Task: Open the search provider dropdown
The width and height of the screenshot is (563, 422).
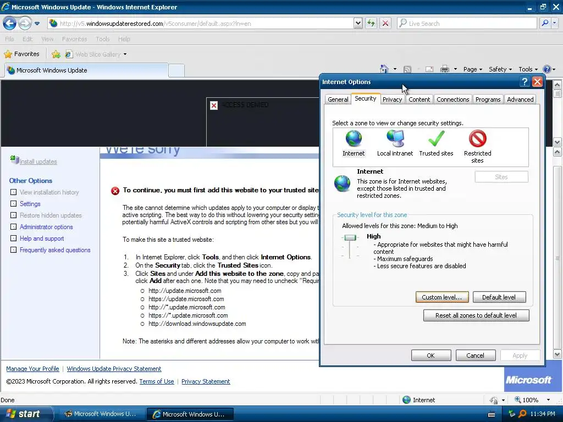Action: 554,24
